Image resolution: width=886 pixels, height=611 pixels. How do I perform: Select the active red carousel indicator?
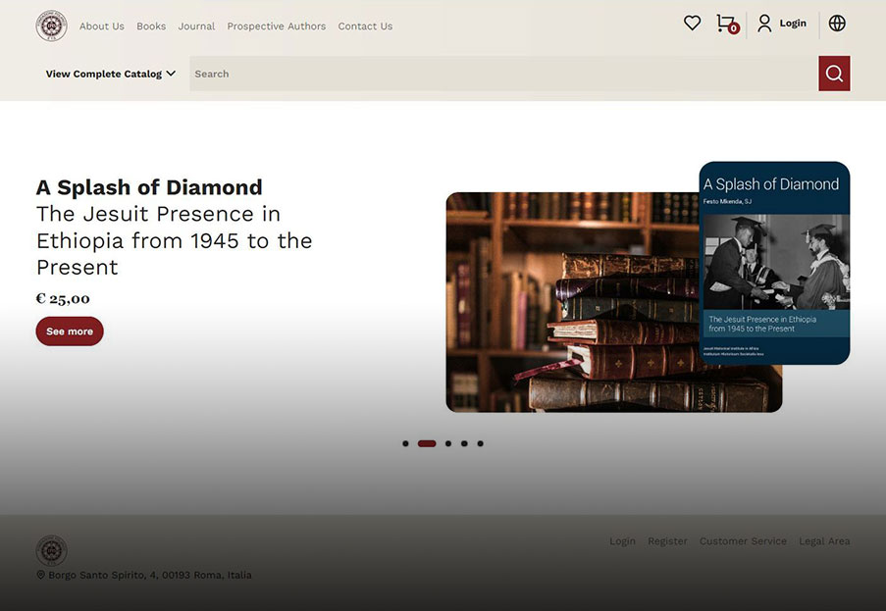pos(427,444)
